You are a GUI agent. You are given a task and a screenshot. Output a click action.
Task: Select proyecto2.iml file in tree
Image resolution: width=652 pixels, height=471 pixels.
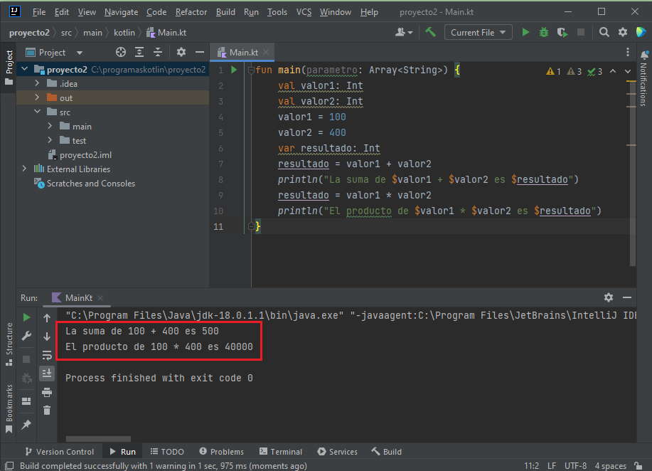coord(85,155)
